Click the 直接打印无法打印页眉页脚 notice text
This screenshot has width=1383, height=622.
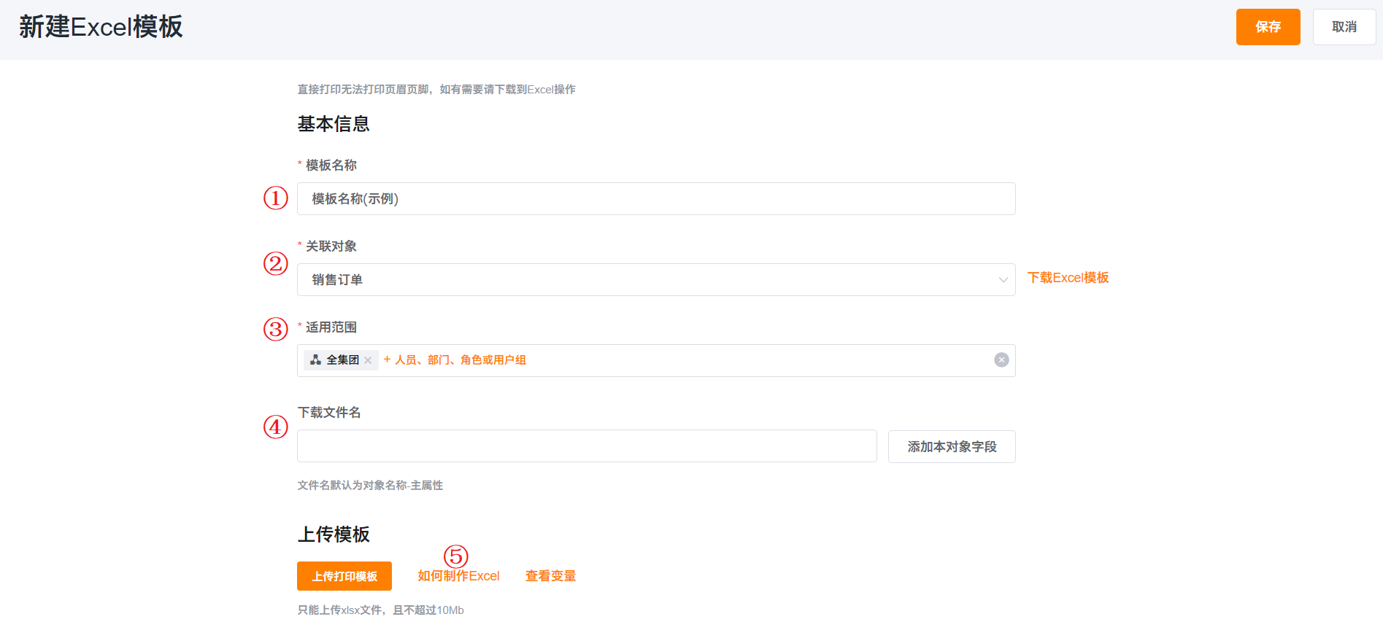pos(436,90)
